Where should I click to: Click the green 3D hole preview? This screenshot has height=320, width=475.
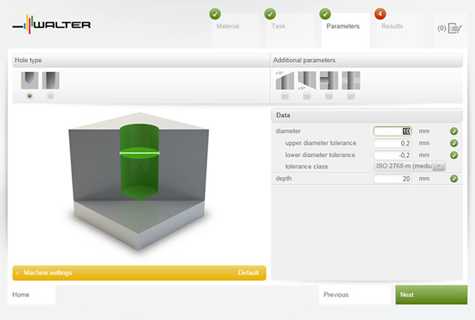tap(139, 162)
